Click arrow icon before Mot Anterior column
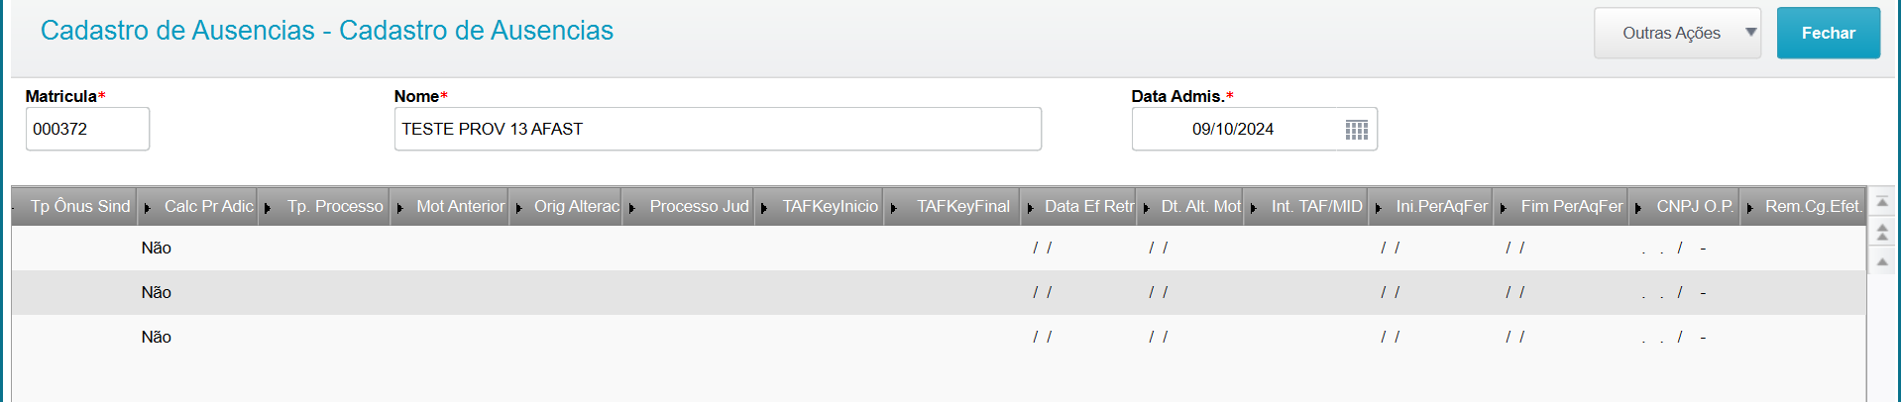This screenshot has height=402, width=1901. (x=399, y=208)
